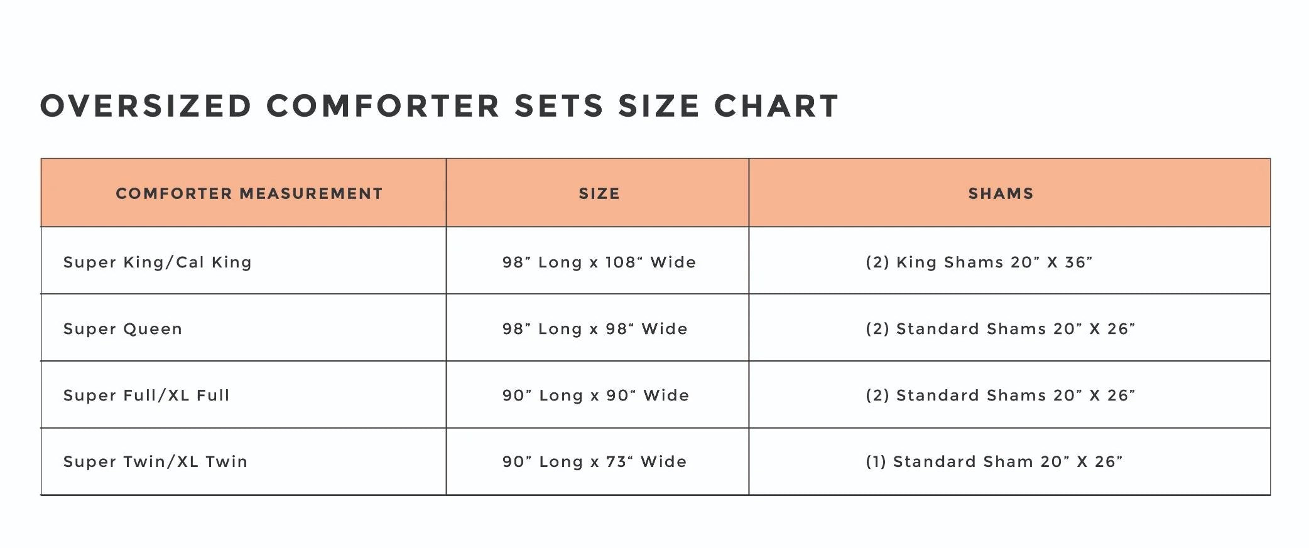This screenshot has height=548, width=1309.
Task: Select the SIZE column header cell
Action: coord(599,193)
